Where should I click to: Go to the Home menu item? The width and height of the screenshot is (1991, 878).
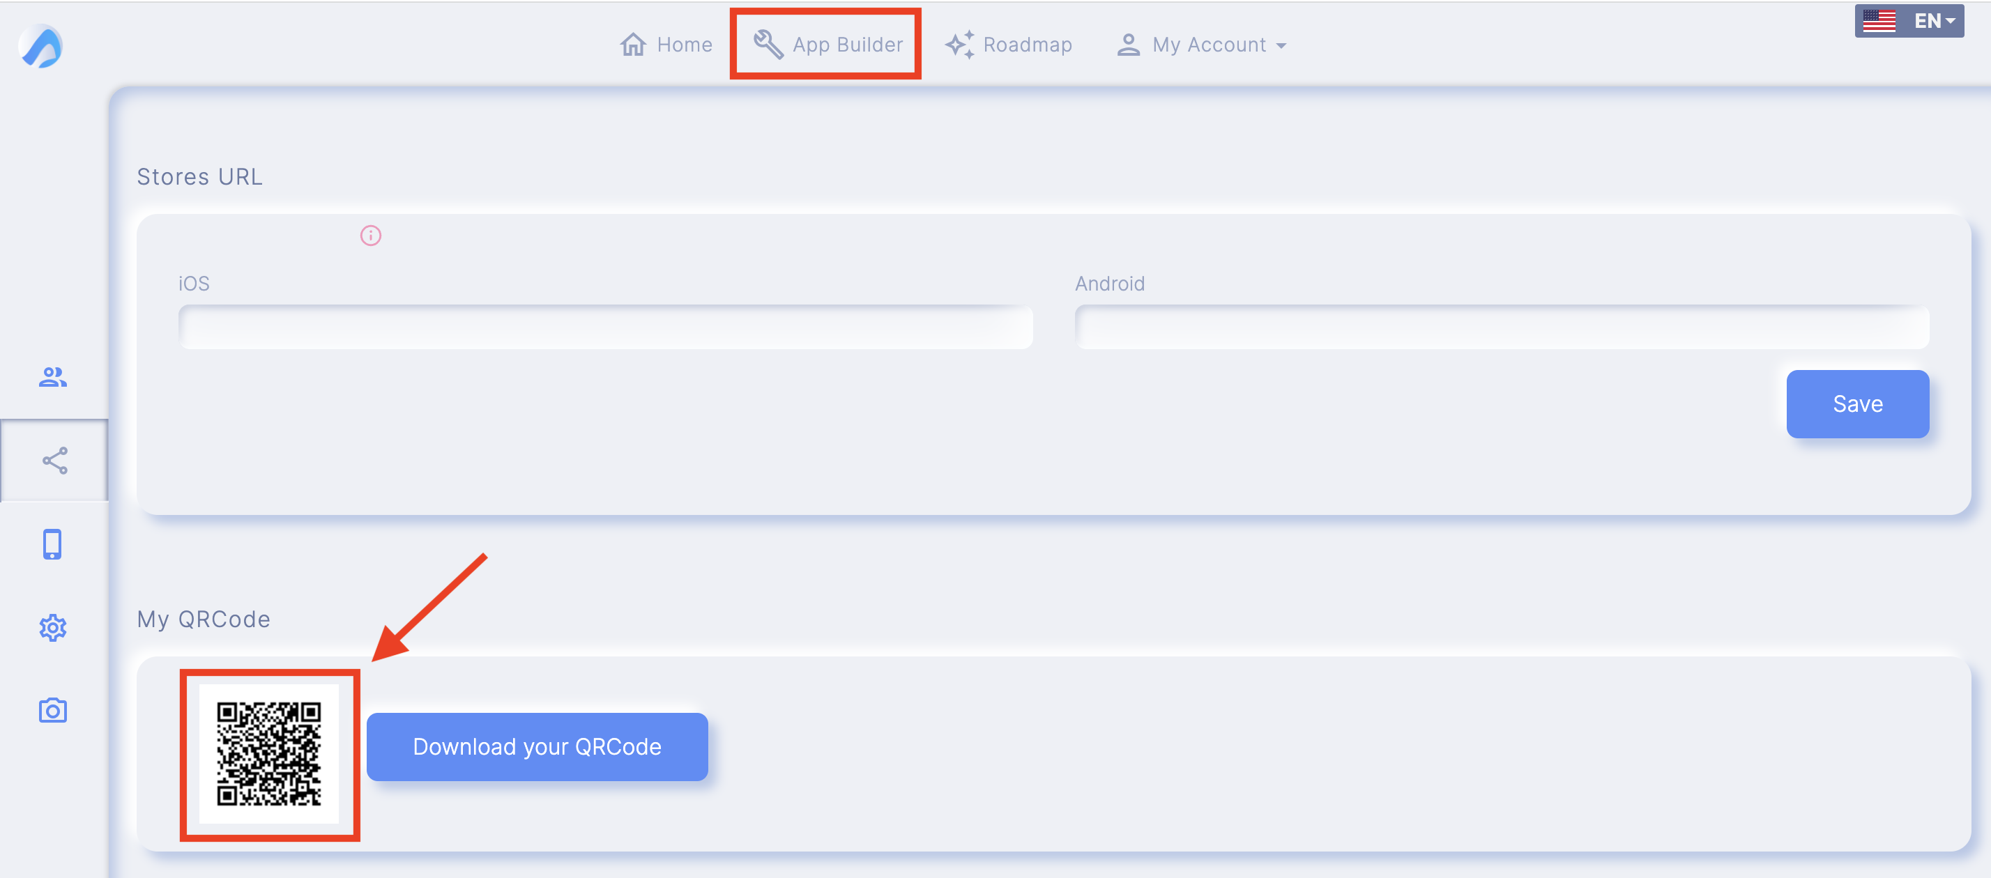[x=666, y=45]
